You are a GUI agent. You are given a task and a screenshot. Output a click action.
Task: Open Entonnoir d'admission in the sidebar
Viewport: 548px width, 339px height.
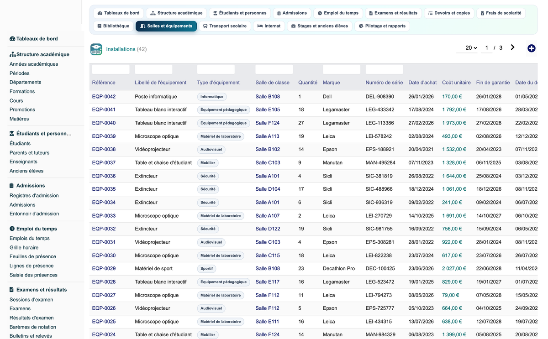click(34, 214)
